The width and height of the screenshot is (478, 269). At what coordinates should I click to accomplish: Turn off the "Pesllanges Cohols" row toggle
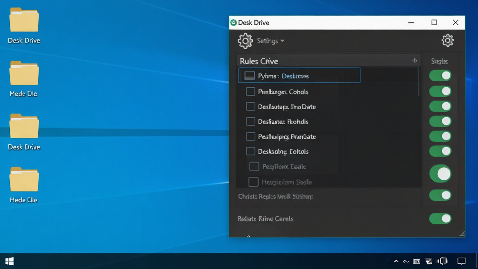440,92
